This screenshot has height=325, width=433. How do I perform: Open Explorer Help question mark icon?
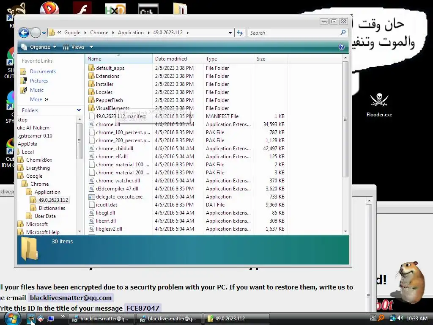pos(342,47)
